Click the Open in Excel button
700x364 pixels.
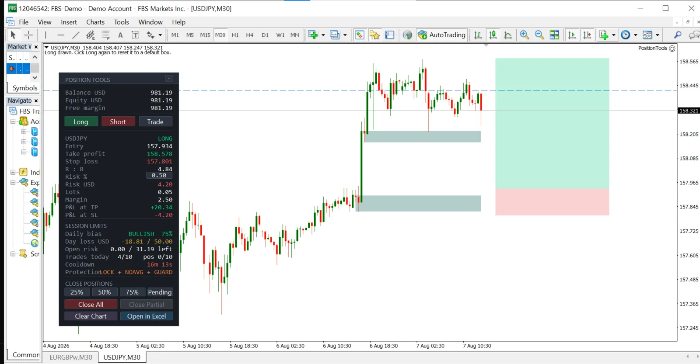pyautogui.click(x=147, y=316)
